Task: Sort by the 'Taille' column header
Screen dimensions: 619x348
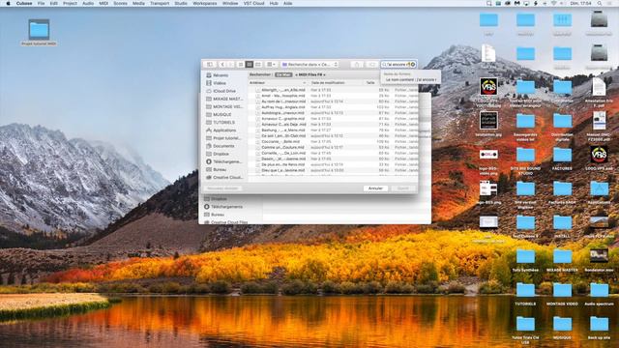Action: [370, 83]
